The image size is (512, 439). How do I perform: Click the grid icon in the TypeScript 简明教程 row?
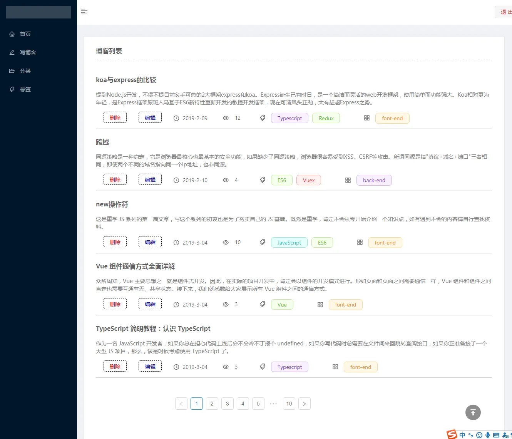coord(335,367)
